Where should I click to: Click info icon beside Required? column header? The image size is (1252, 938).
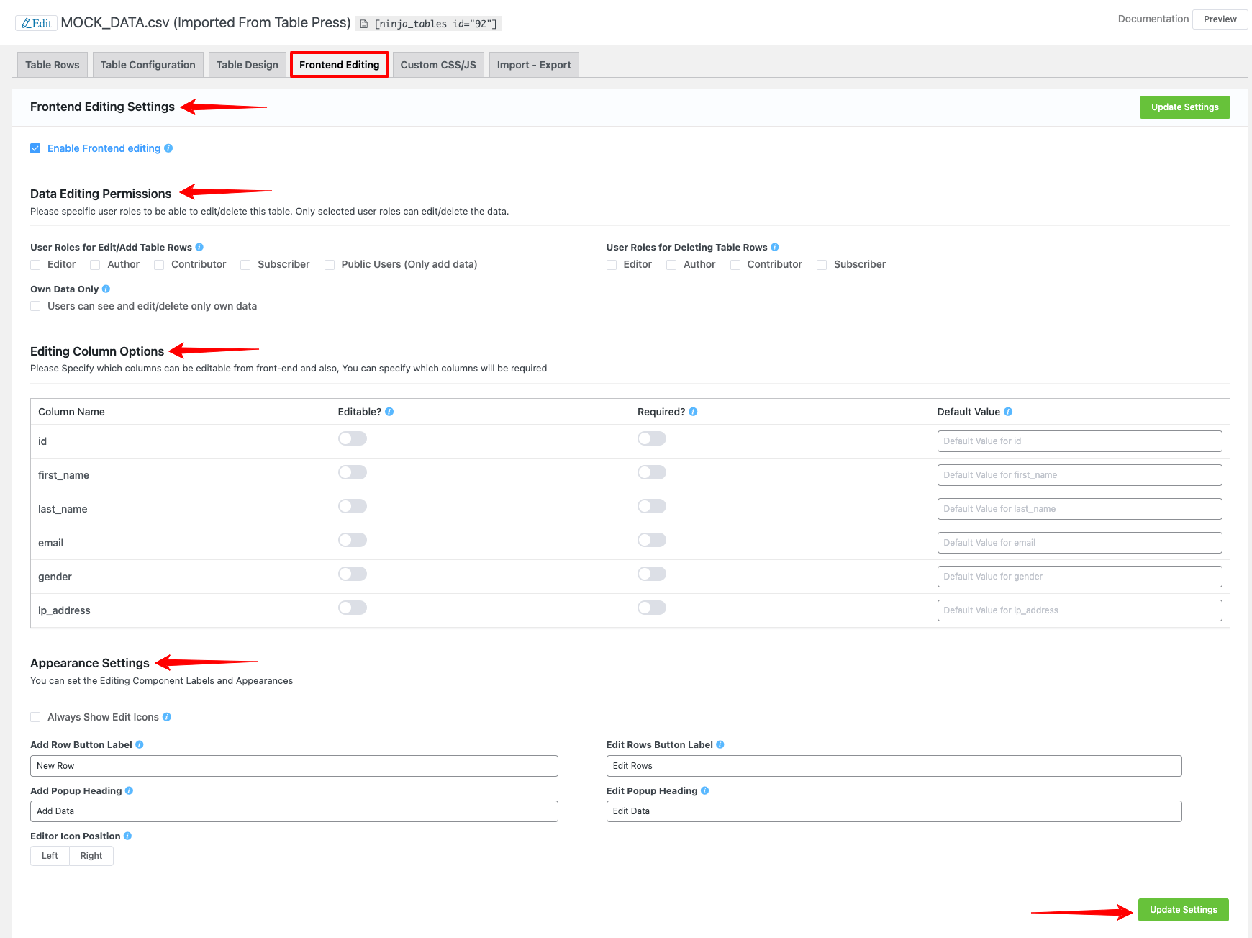pyautogui.click(x=693, y=412)
